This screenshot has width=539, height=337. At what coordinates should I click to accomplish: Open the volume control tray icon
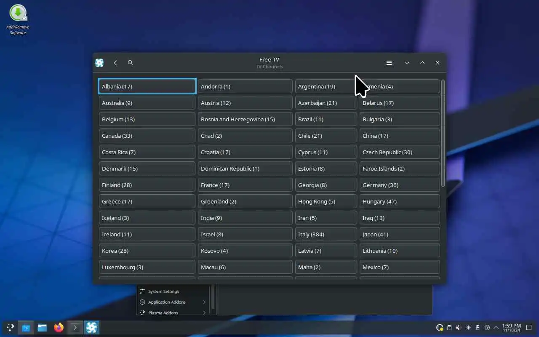459,327
